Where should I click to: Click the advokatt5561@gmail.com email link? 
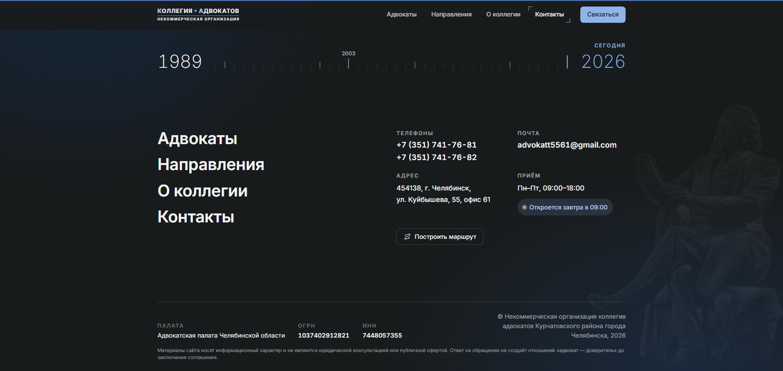[567, 145]
